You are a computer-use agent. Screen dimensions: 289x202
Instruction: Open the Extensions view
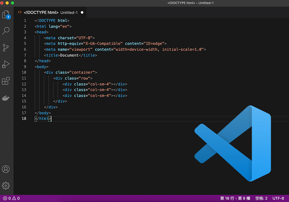click(6, 81)
